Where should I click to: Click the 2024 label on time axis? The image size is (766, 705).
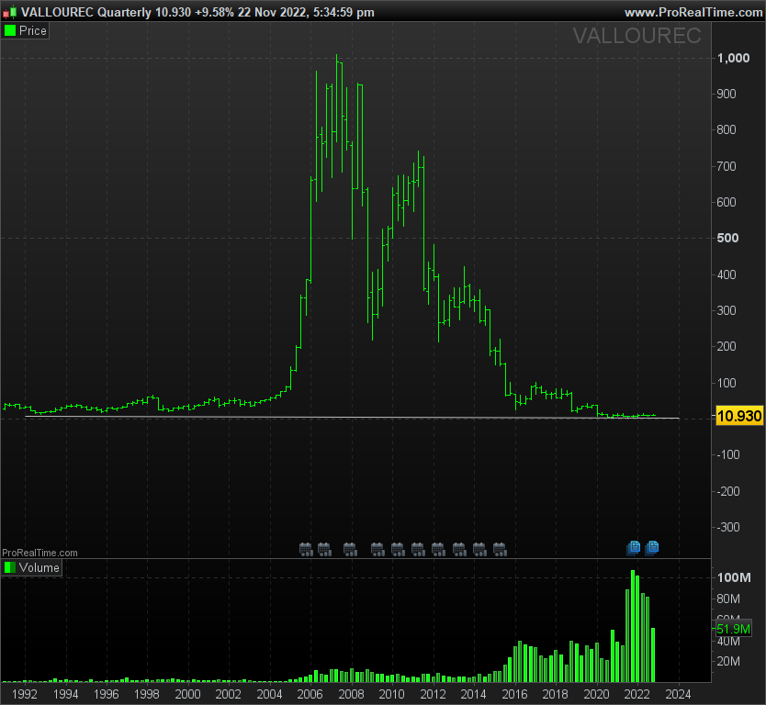pos(678,694)
